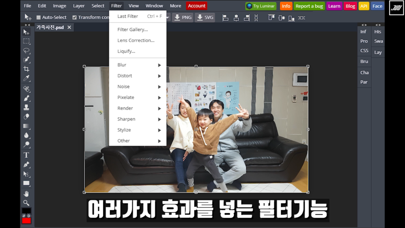
Task: Toggle the Auto-Select checkbox
Action: [39, 17]
